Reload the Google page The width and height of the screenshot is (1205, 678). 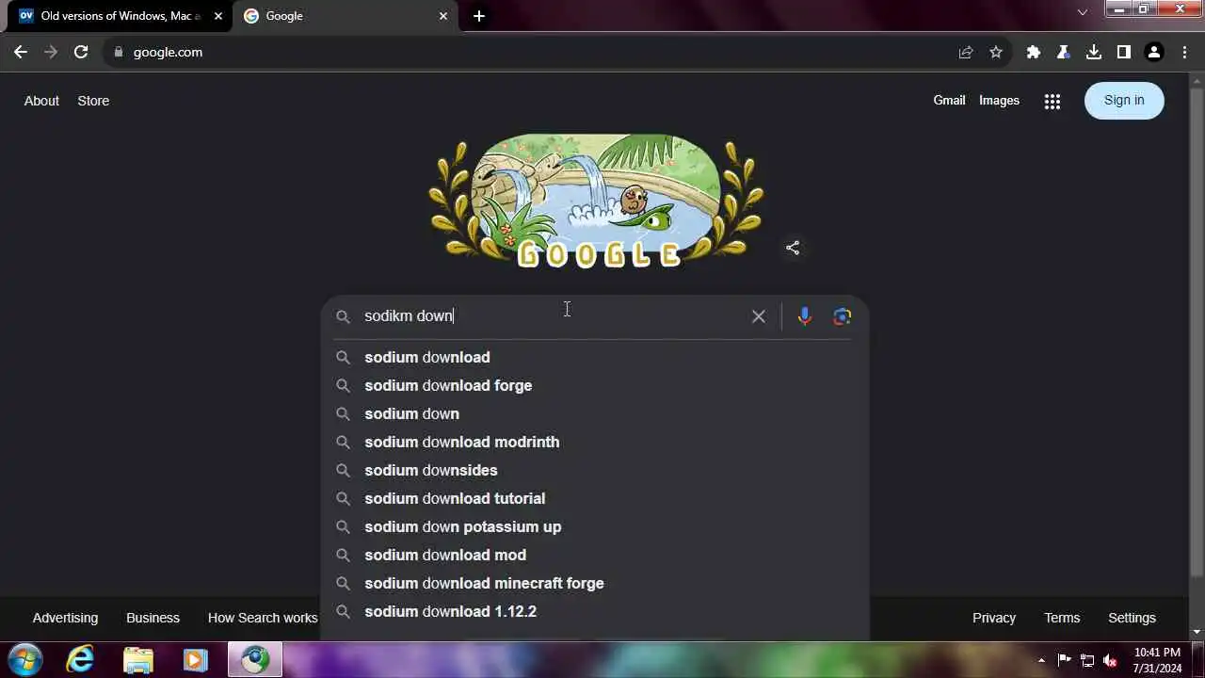(x=81, y=52)
